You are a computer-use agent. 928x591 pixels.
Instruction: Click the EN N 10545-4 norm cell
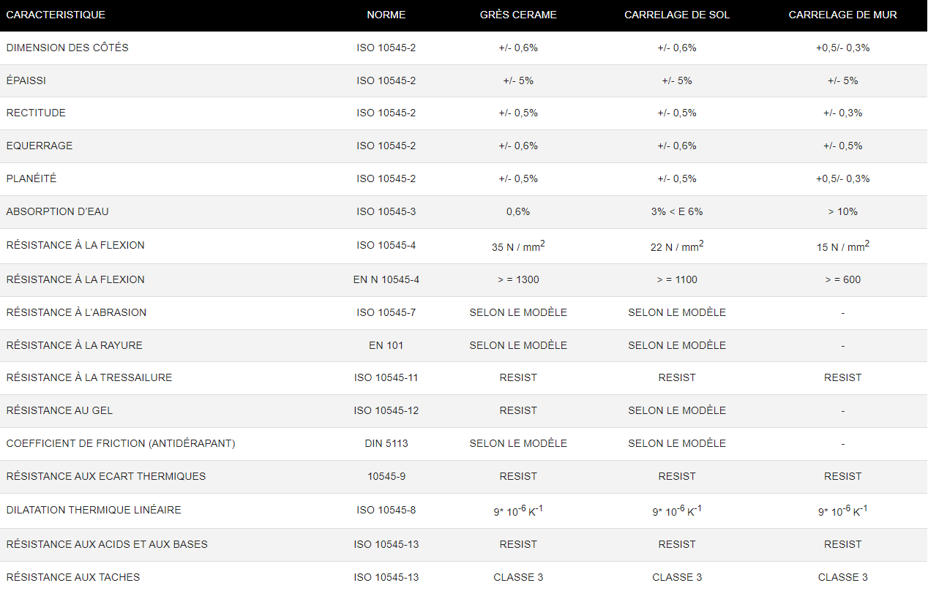pyautogui.click(x=386, y=279)
